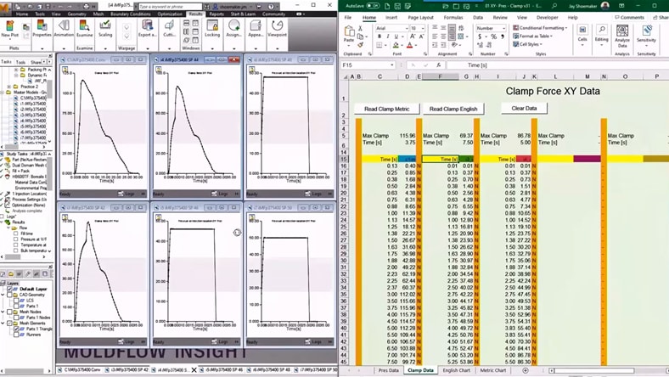Toggle the LCS layer checkbox
This screenshot has width=669, height=377.
[x=16, y=301]
